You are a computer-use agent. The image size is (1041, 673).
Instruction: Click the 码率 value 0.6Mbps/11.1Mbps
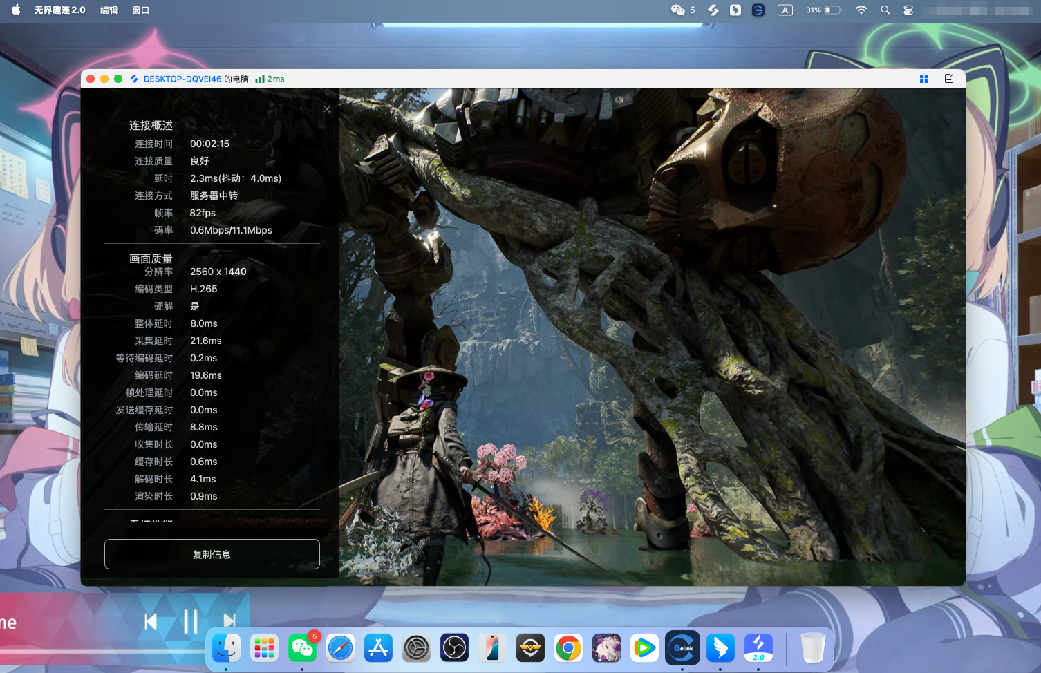coord(232,230)
